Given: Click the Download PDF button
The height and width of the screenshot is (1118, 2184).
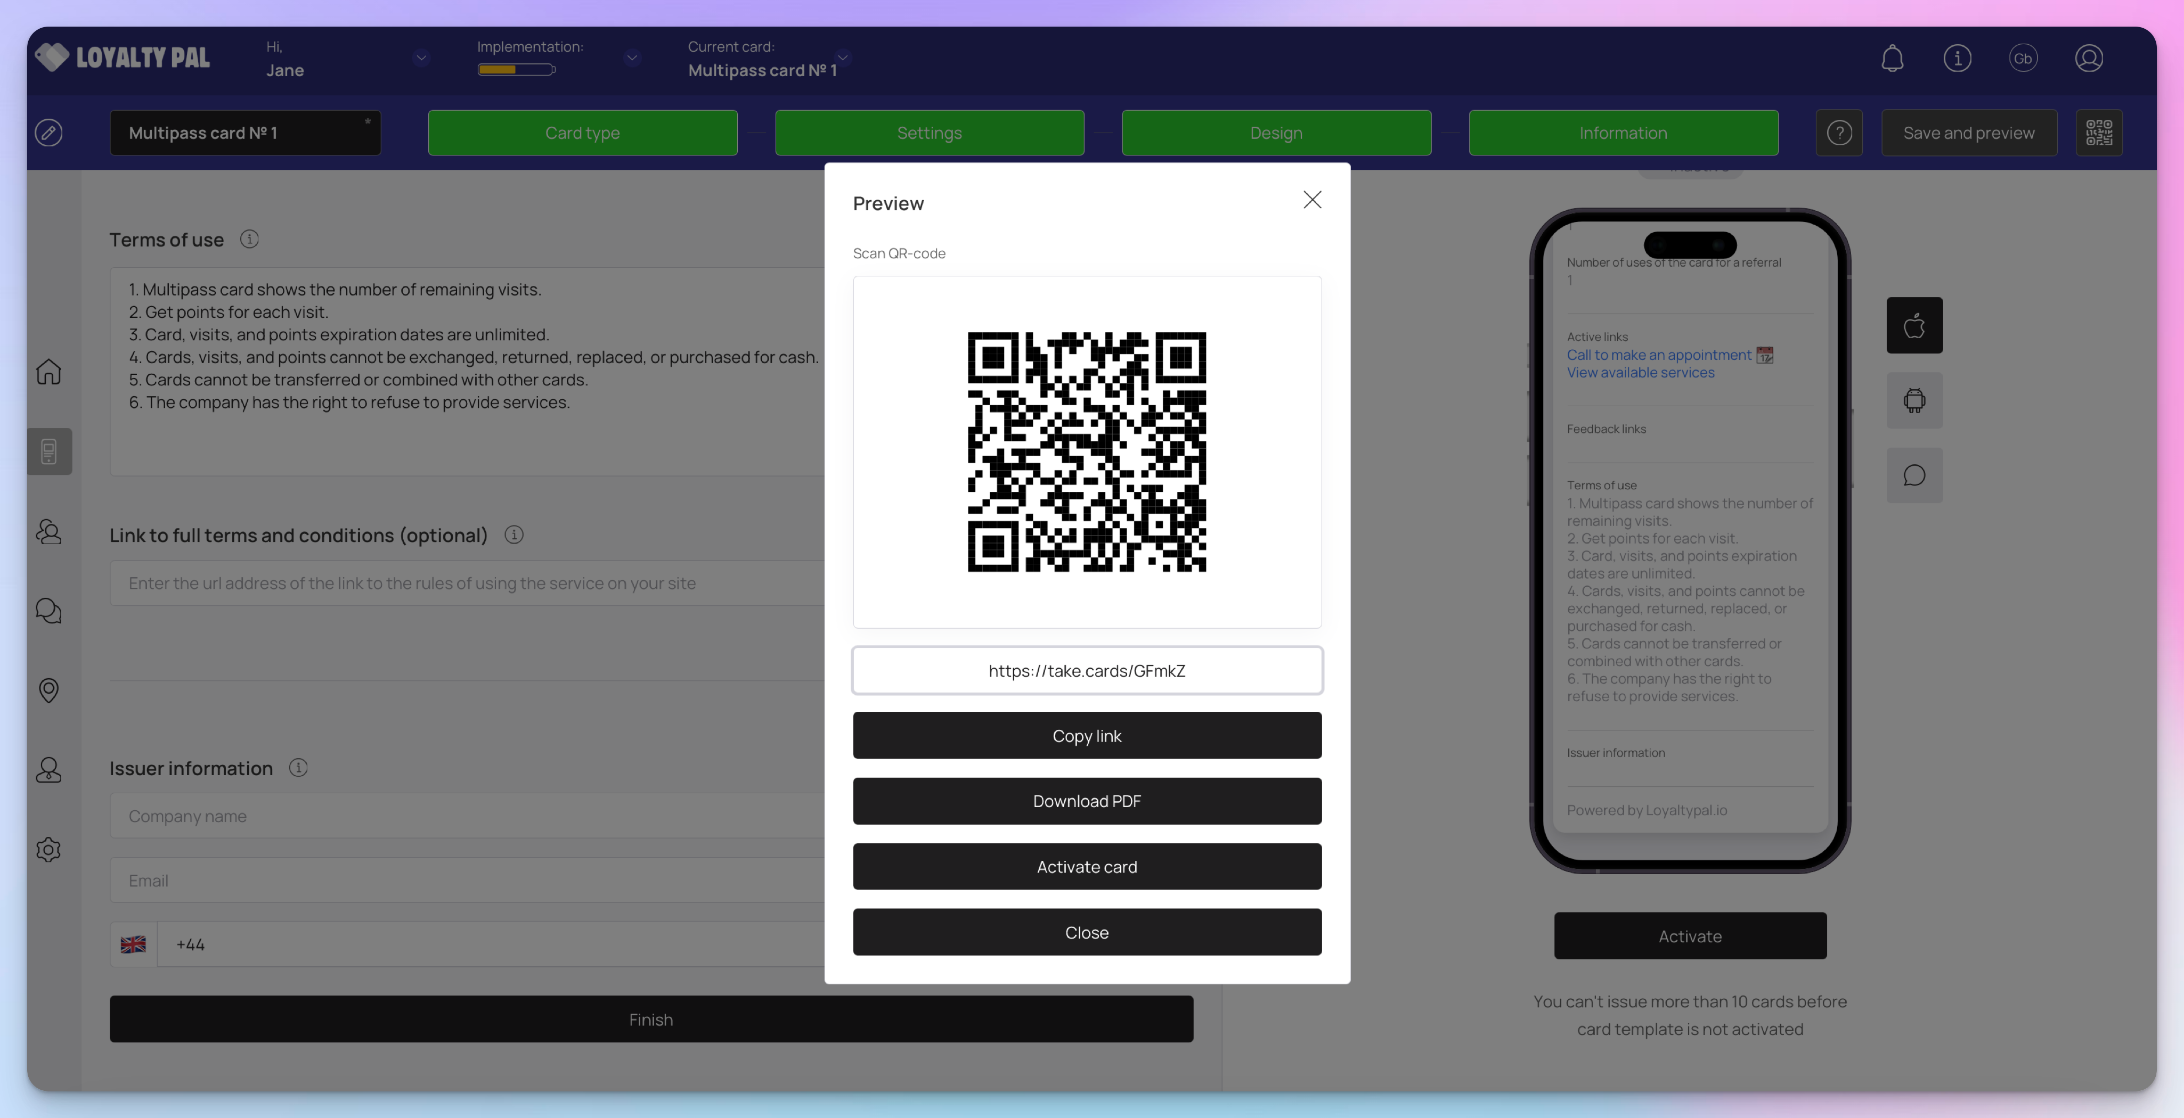Looking at the screenshot, I should coord(1086,801).
